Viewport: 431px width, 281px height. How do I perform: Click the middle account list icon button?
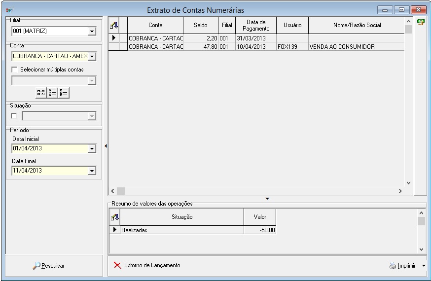coord(53,93)
